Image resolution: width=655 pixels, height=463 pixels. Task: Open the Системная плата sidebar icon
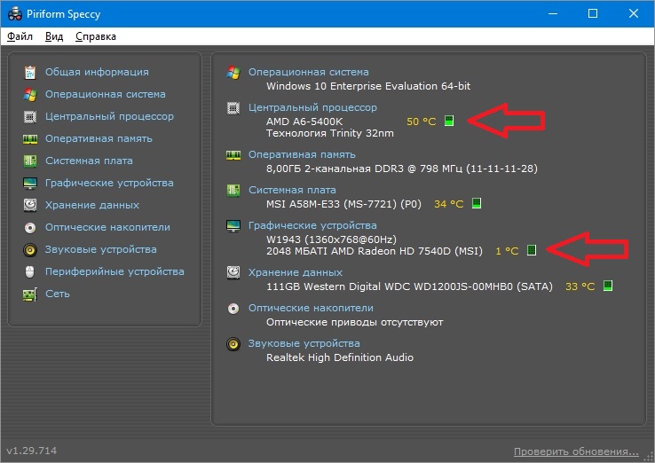(x=30, y=161)
